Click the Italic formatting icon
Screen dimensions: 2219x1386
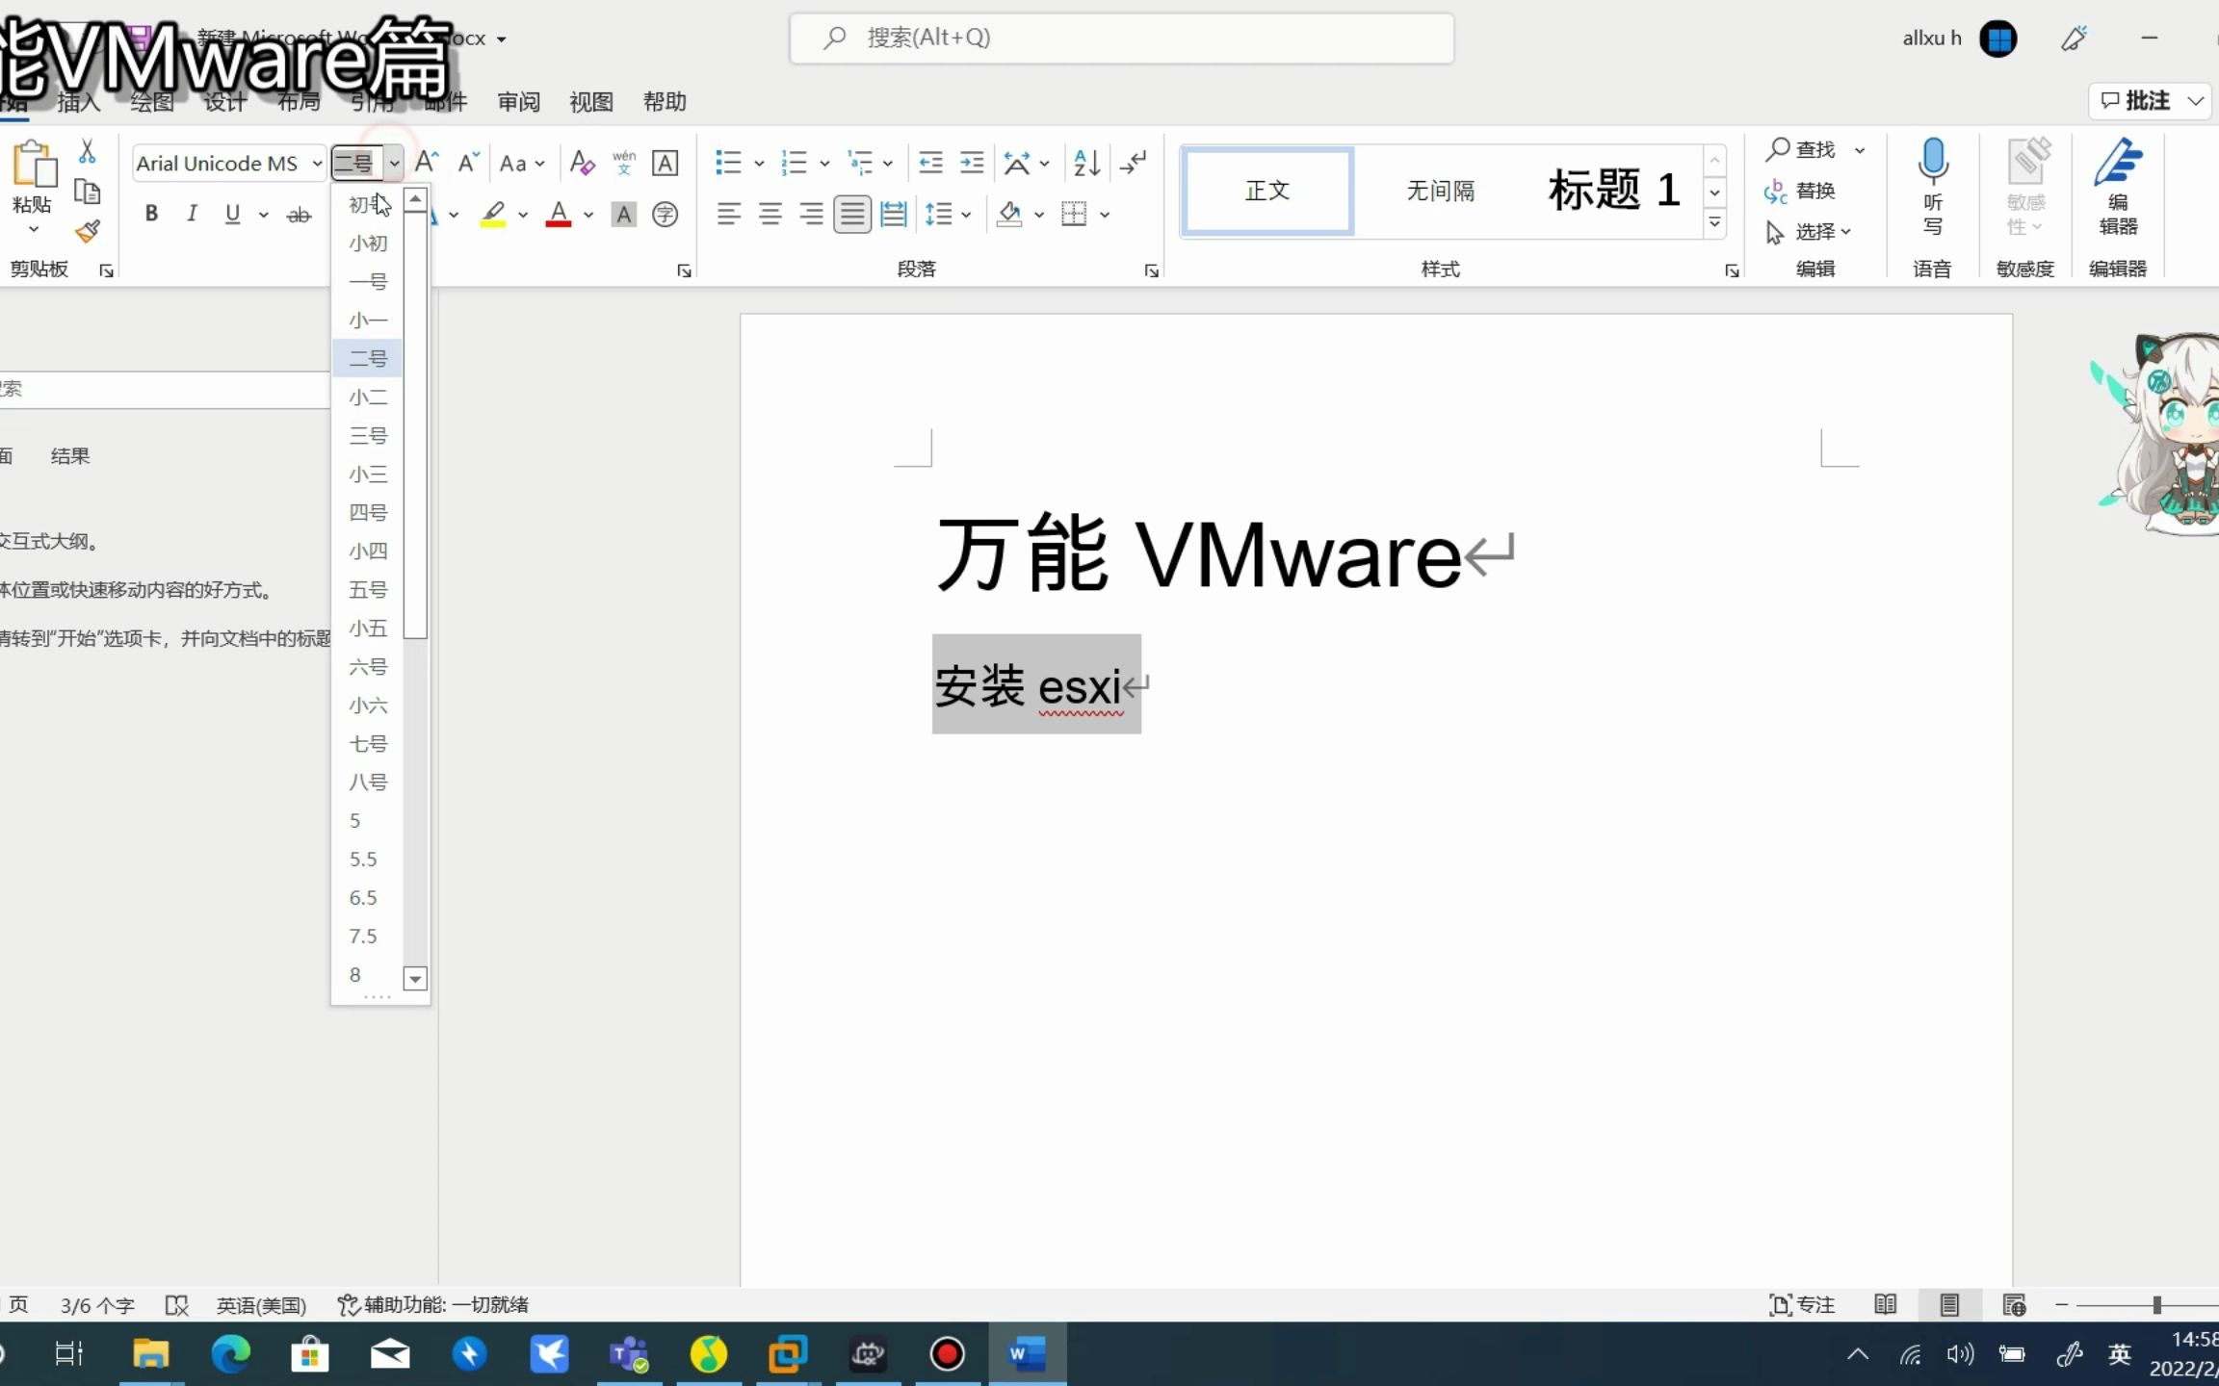point(190,216)
